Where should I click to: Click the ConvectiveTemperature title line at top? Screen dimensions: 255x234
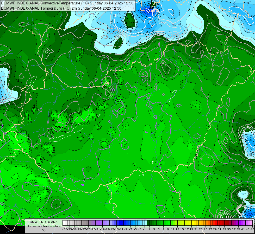coord(67,3)
